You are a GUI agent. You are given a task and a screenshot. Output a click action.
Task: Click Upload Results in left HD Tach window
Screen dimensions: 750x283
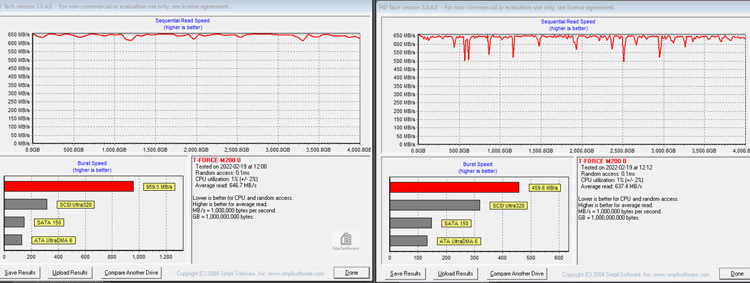70,273
